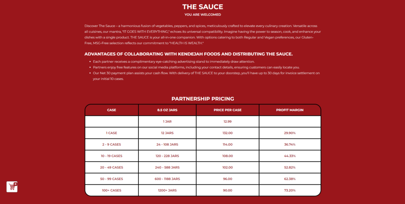Click the 1 CASE row label

112,133
